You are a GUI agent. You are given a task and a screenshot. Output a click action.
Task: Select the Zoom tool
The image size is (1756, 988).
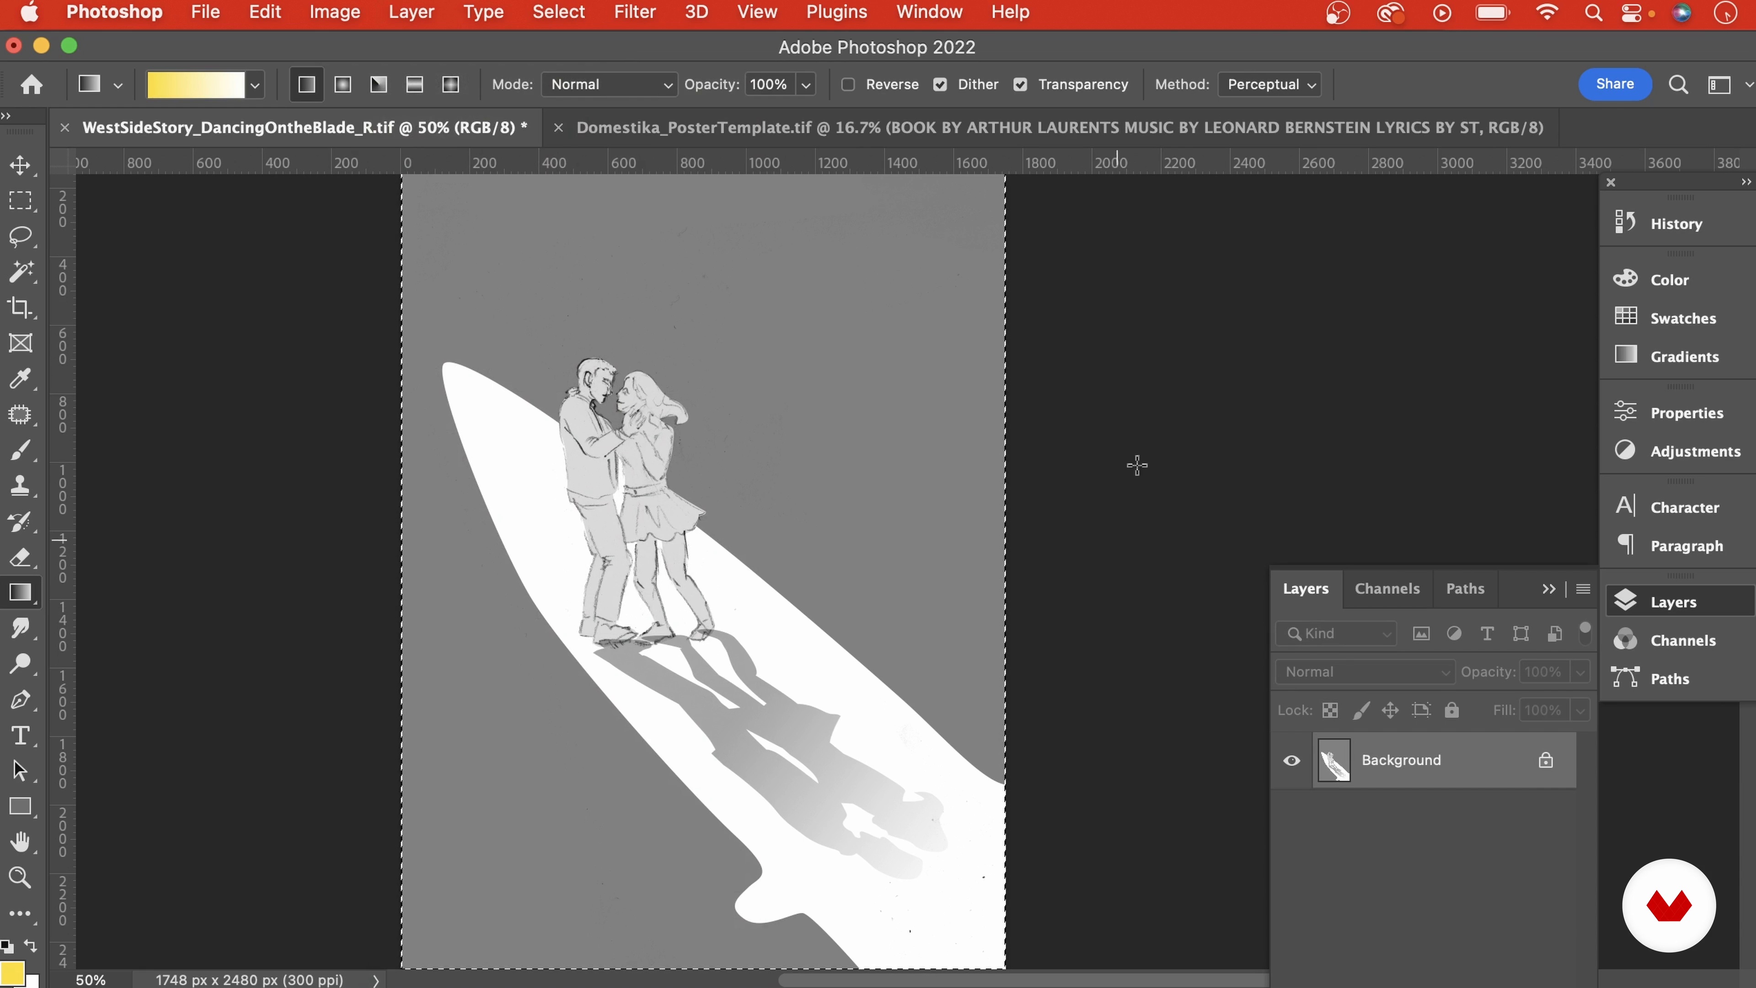20,878
